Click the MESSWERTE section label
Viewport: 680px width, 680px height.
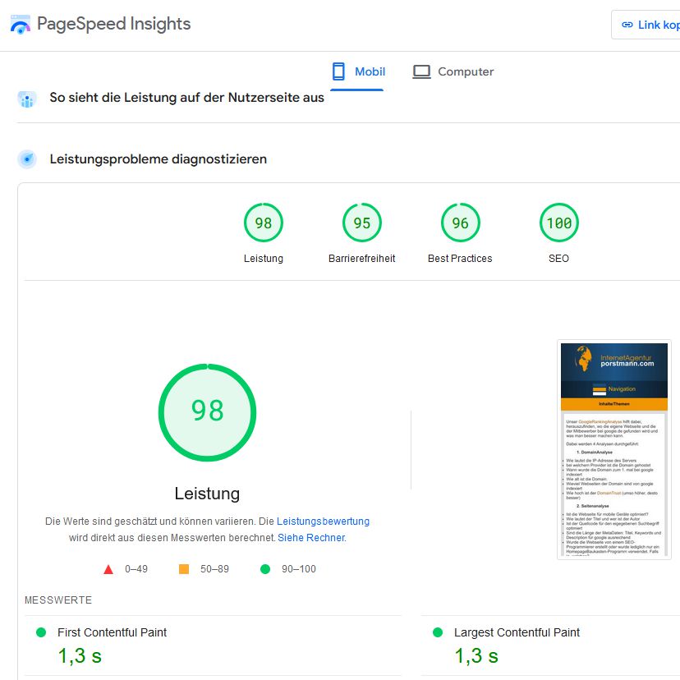tap(58, 600)
